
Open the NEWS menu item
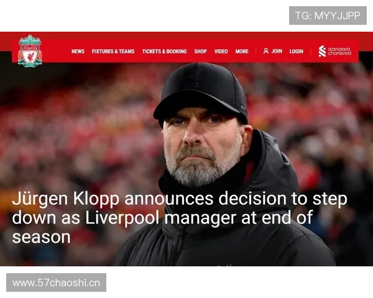click(78, 52)
